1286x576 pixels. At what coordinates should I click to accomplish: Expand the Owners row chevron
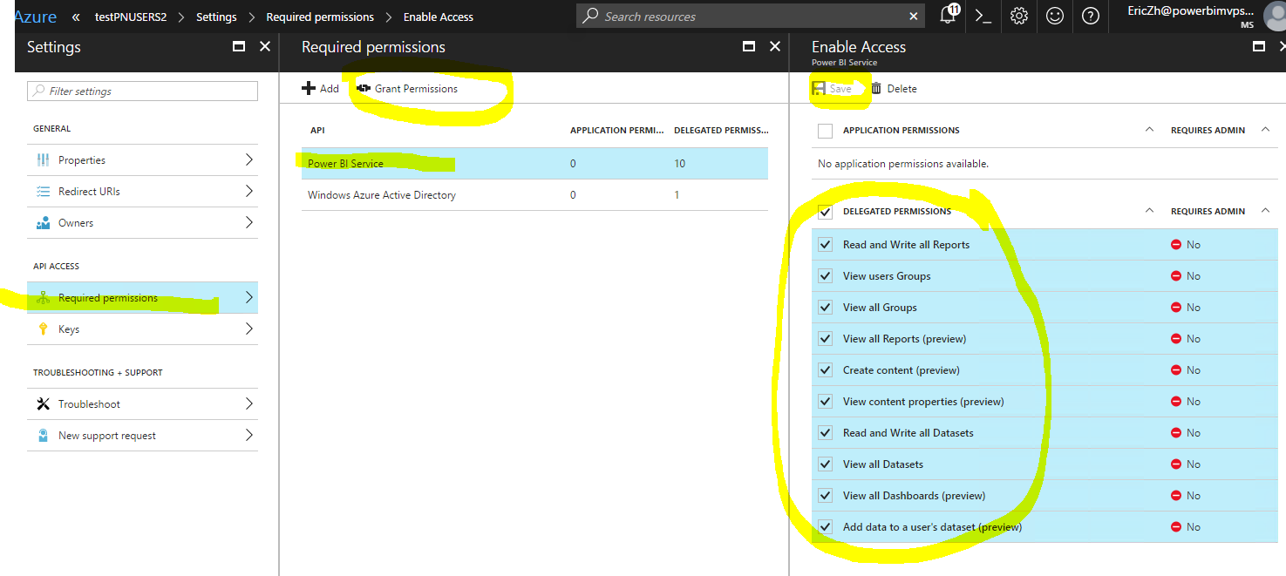249,222
